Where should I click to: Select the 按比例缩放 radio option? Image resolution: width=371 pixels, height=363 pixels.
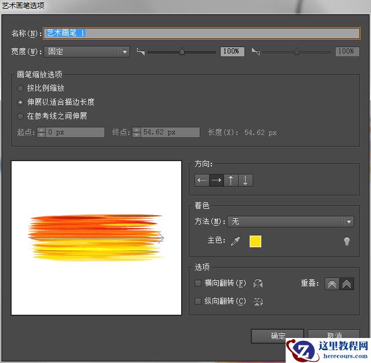tap(20, 88)
